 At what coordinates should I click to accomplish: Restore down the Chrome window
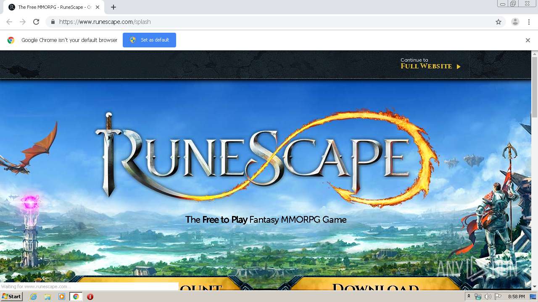point(513,4)
